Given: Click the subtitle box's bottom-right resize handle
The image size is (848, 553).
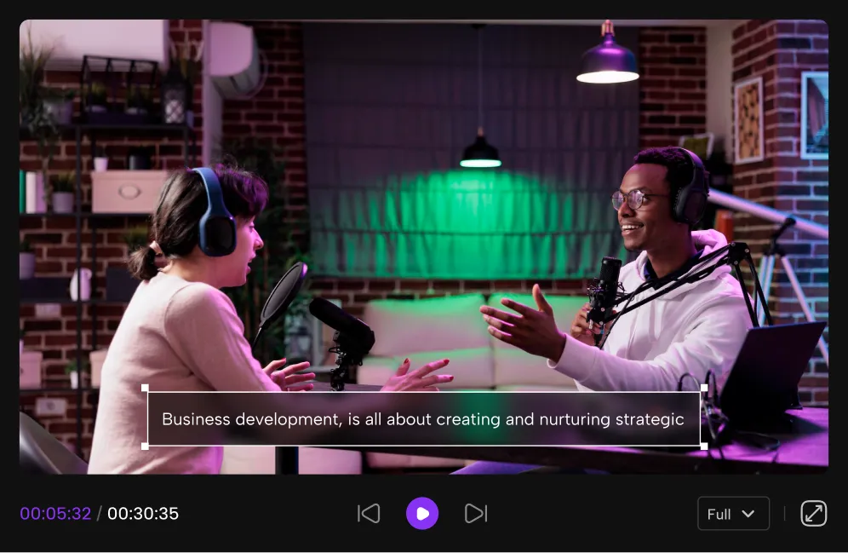Looking at the screenshot, I should click(703, 446).
